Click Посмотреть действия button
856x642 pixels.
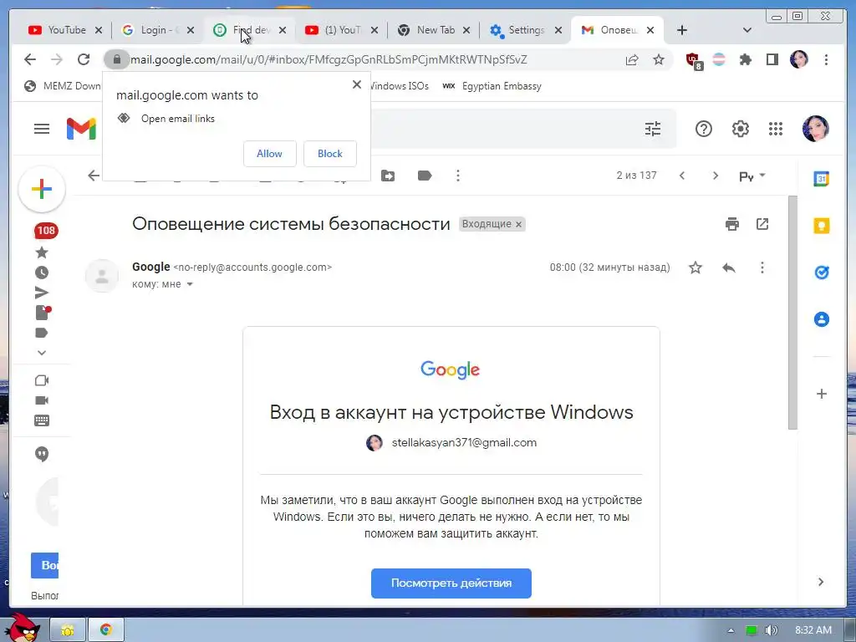pos(451,583)
